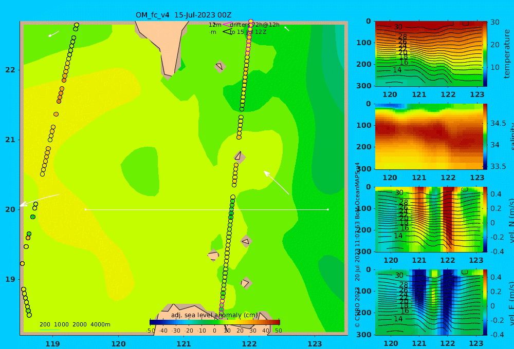
Task: Open the salinity depth section panel
Action: pyautogui.click(x=428, y=137)
